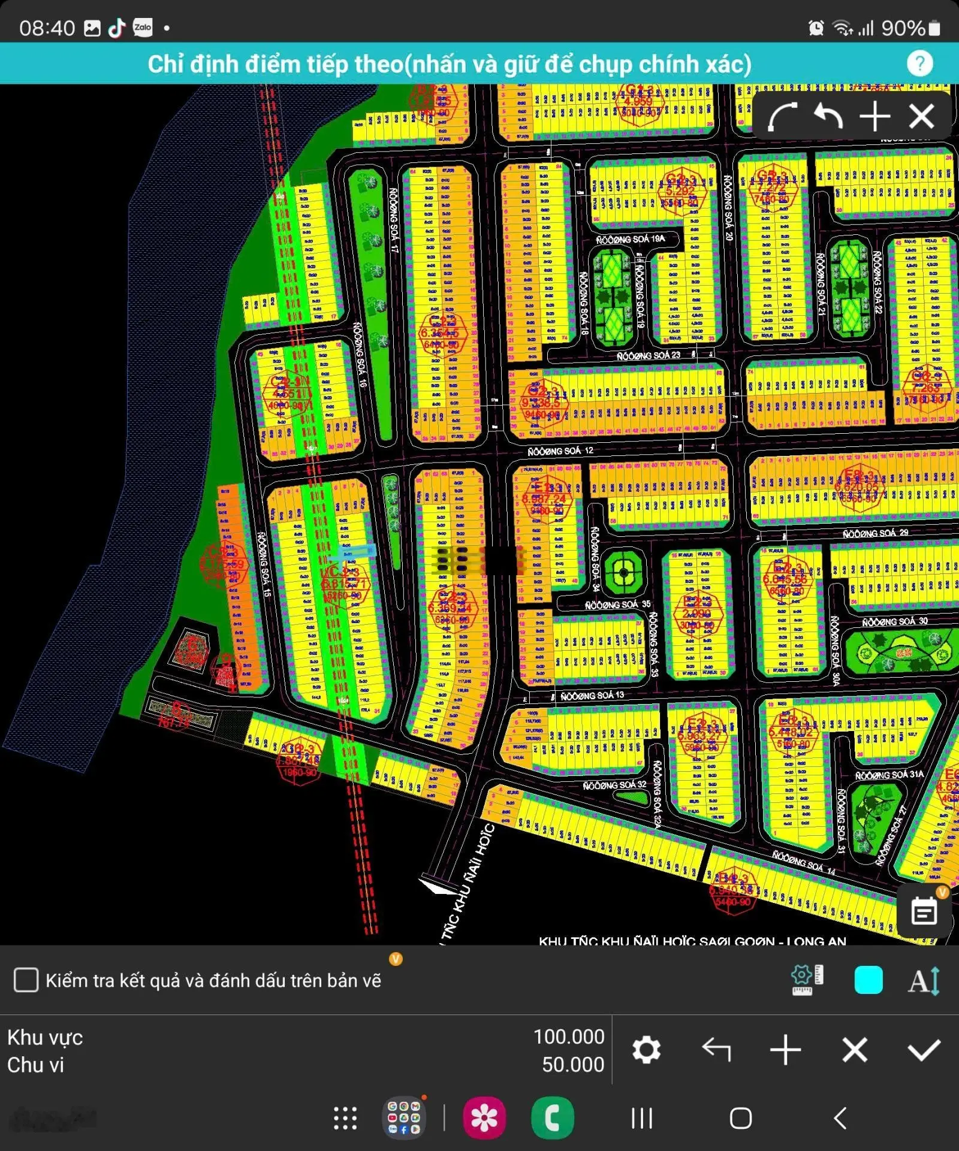Image resolution: width=959 pixels, height=1151 pixels.
Task: Tap the 'ÑÖÔØNG SOÁ 29' street label
Action: point(876,533)
